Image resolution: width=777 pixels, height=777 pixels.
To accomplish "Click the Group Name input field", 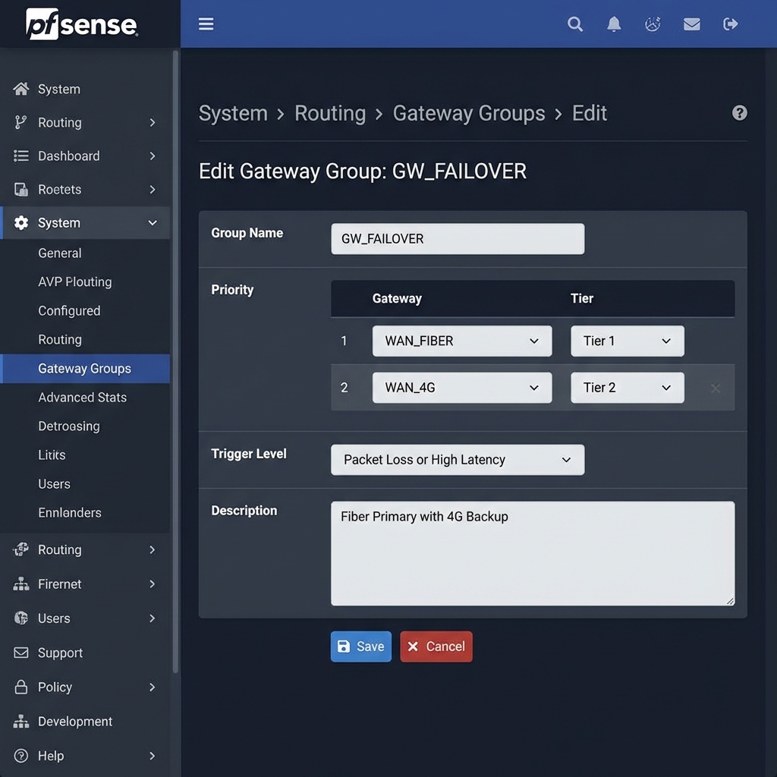I will point(458,239).
